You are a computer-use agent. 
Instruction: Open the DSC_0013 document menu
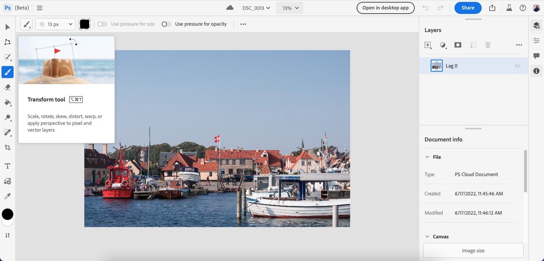[x=256, y=8]
